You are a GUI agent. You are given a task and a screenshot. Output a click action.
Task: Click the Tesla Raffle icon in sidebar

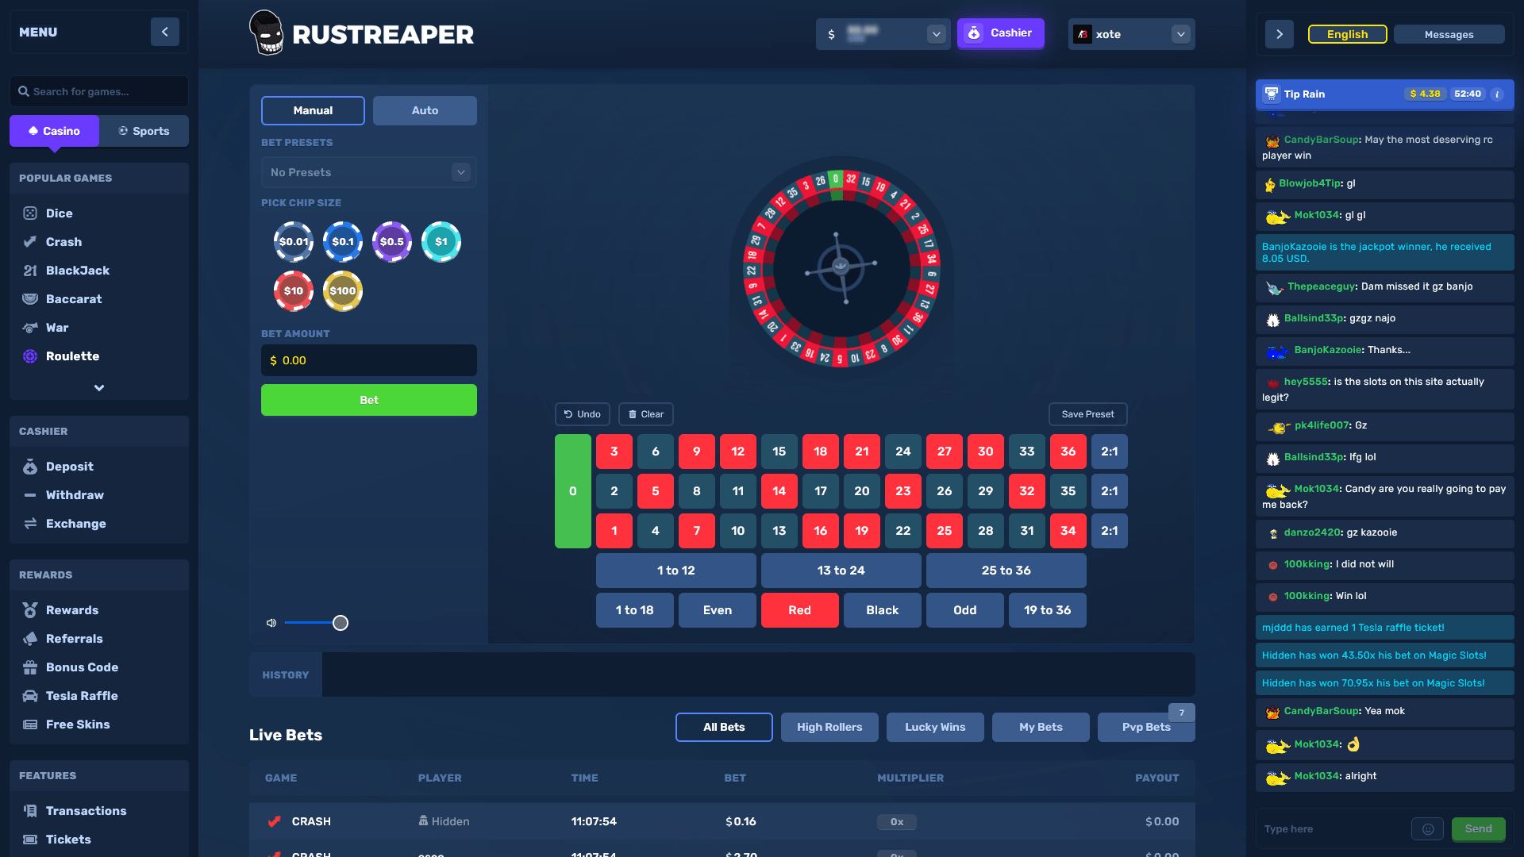point(29,695)
